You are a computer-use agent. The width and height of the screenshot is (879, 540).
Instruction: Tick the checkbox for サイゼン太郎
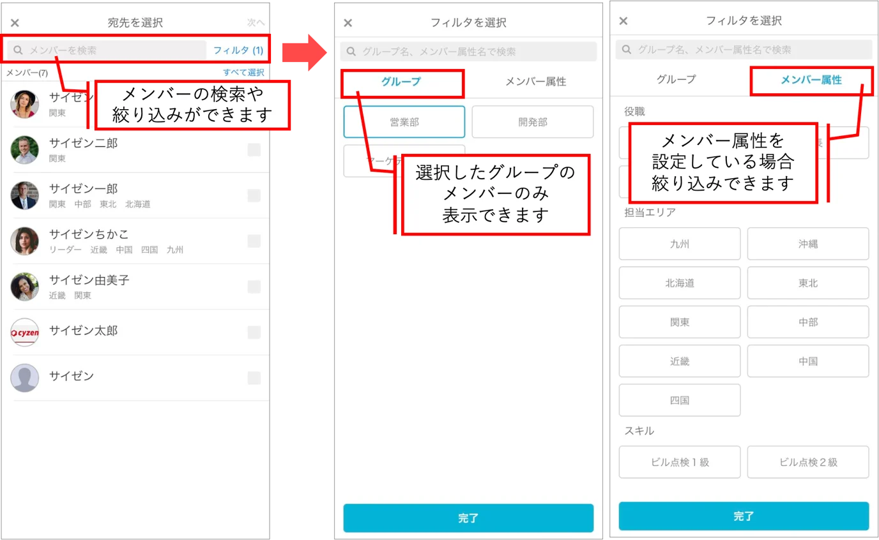[254, 332]
